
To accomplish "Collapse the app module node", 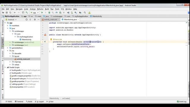I will [5, 23].
